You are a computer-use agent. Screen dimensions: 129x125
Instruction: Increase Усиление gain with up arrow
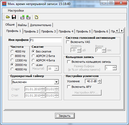pyautogui.click(x=99, y=80)
